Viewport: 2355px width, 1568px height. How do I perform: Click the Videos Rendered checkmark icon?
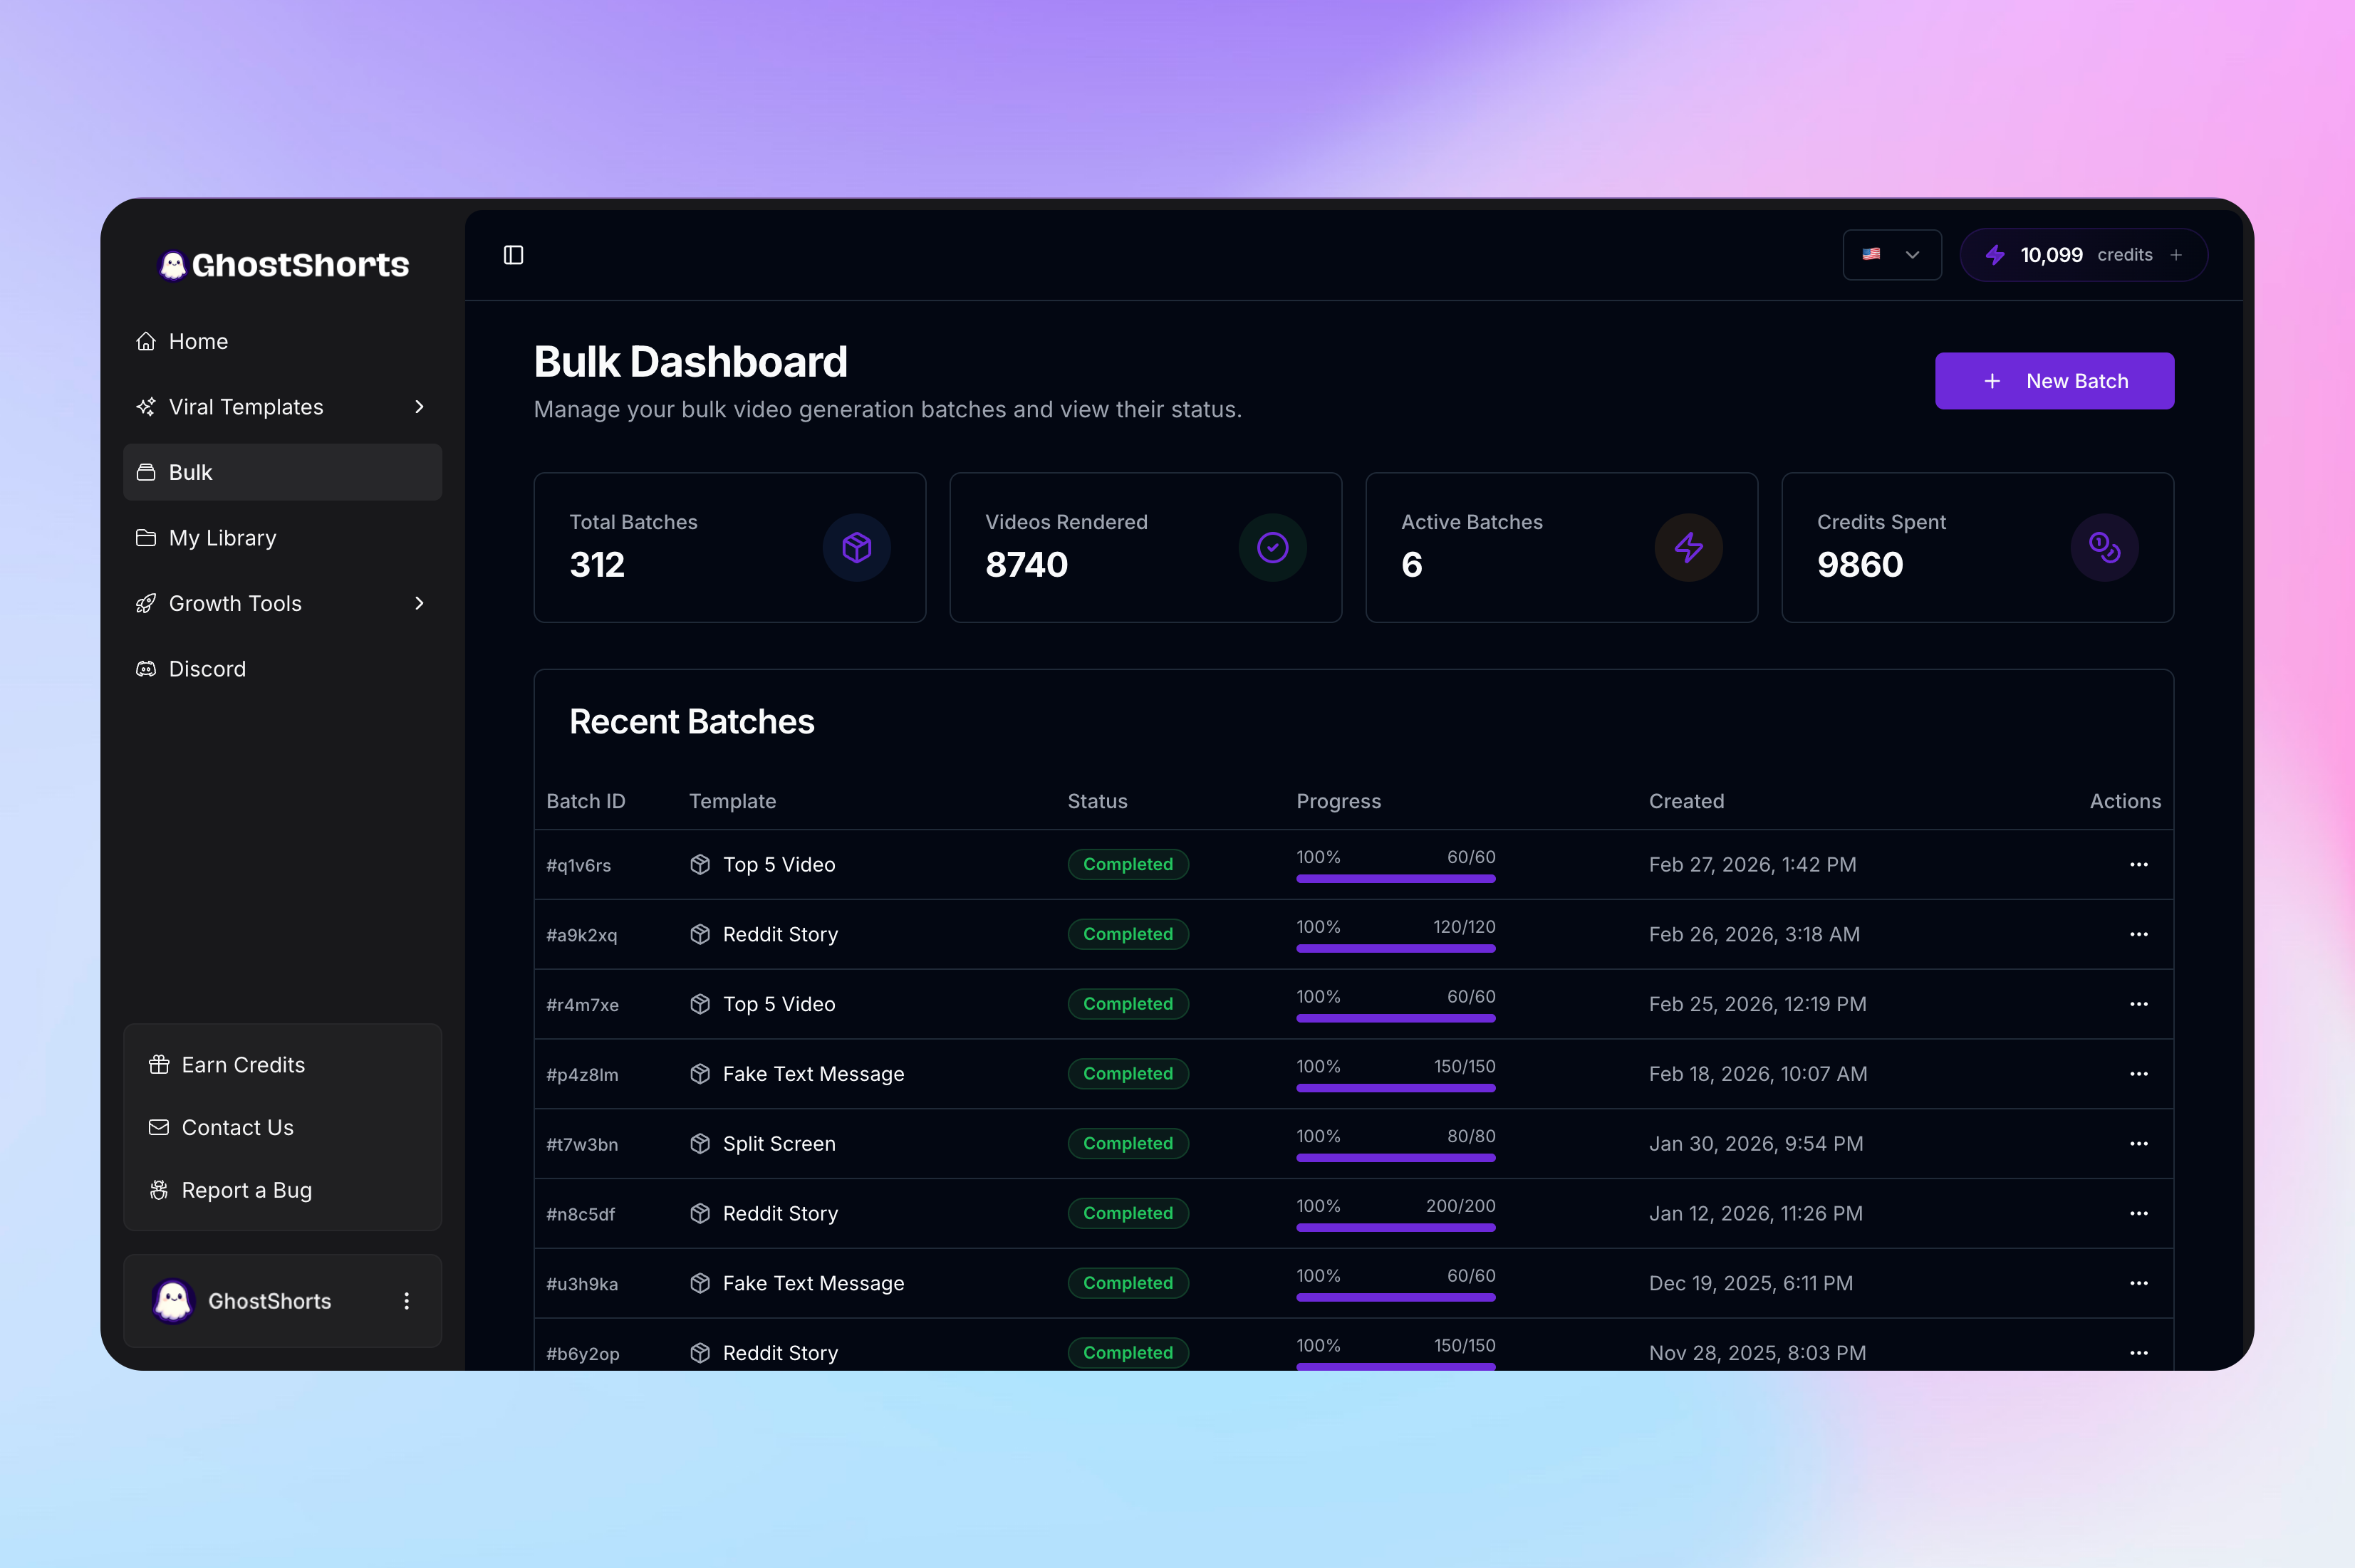tap(1272, 548)
